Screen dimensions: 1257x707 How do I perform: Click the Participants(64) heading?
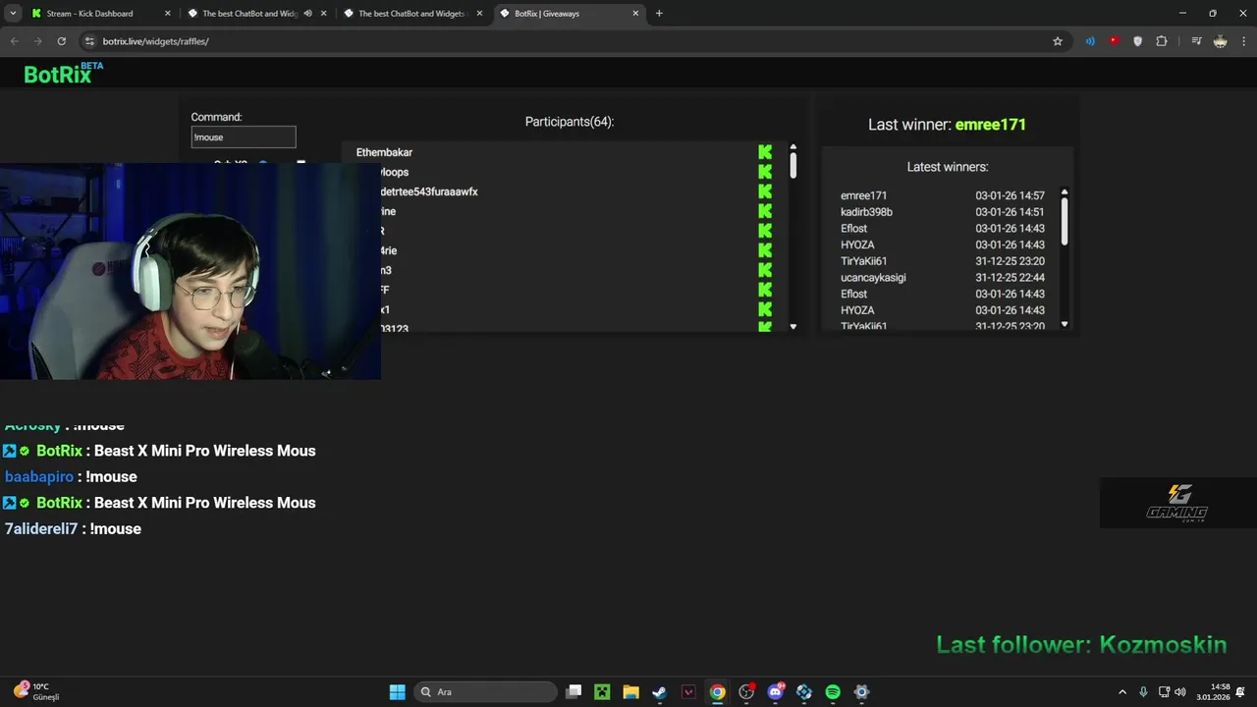[x=570, y=122]
